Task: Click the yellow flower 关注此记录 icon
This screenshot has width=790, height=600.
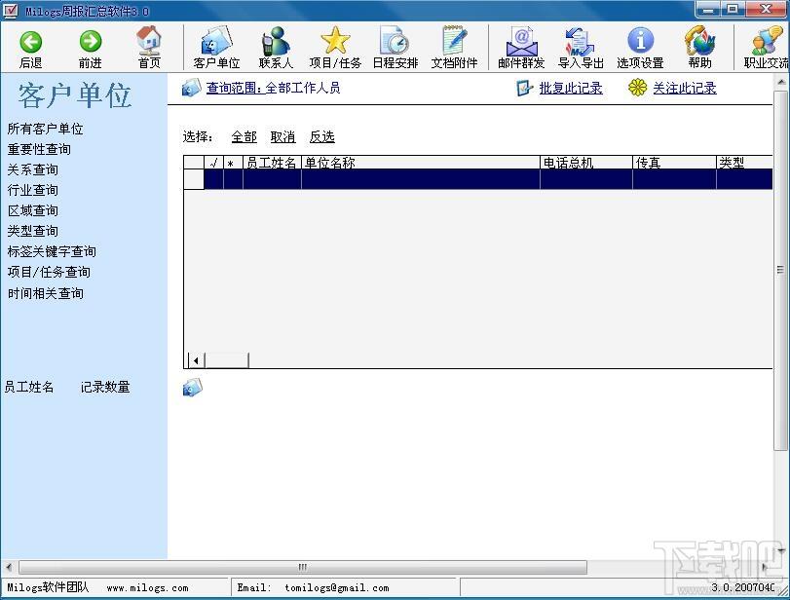Action: coord(637,88)
